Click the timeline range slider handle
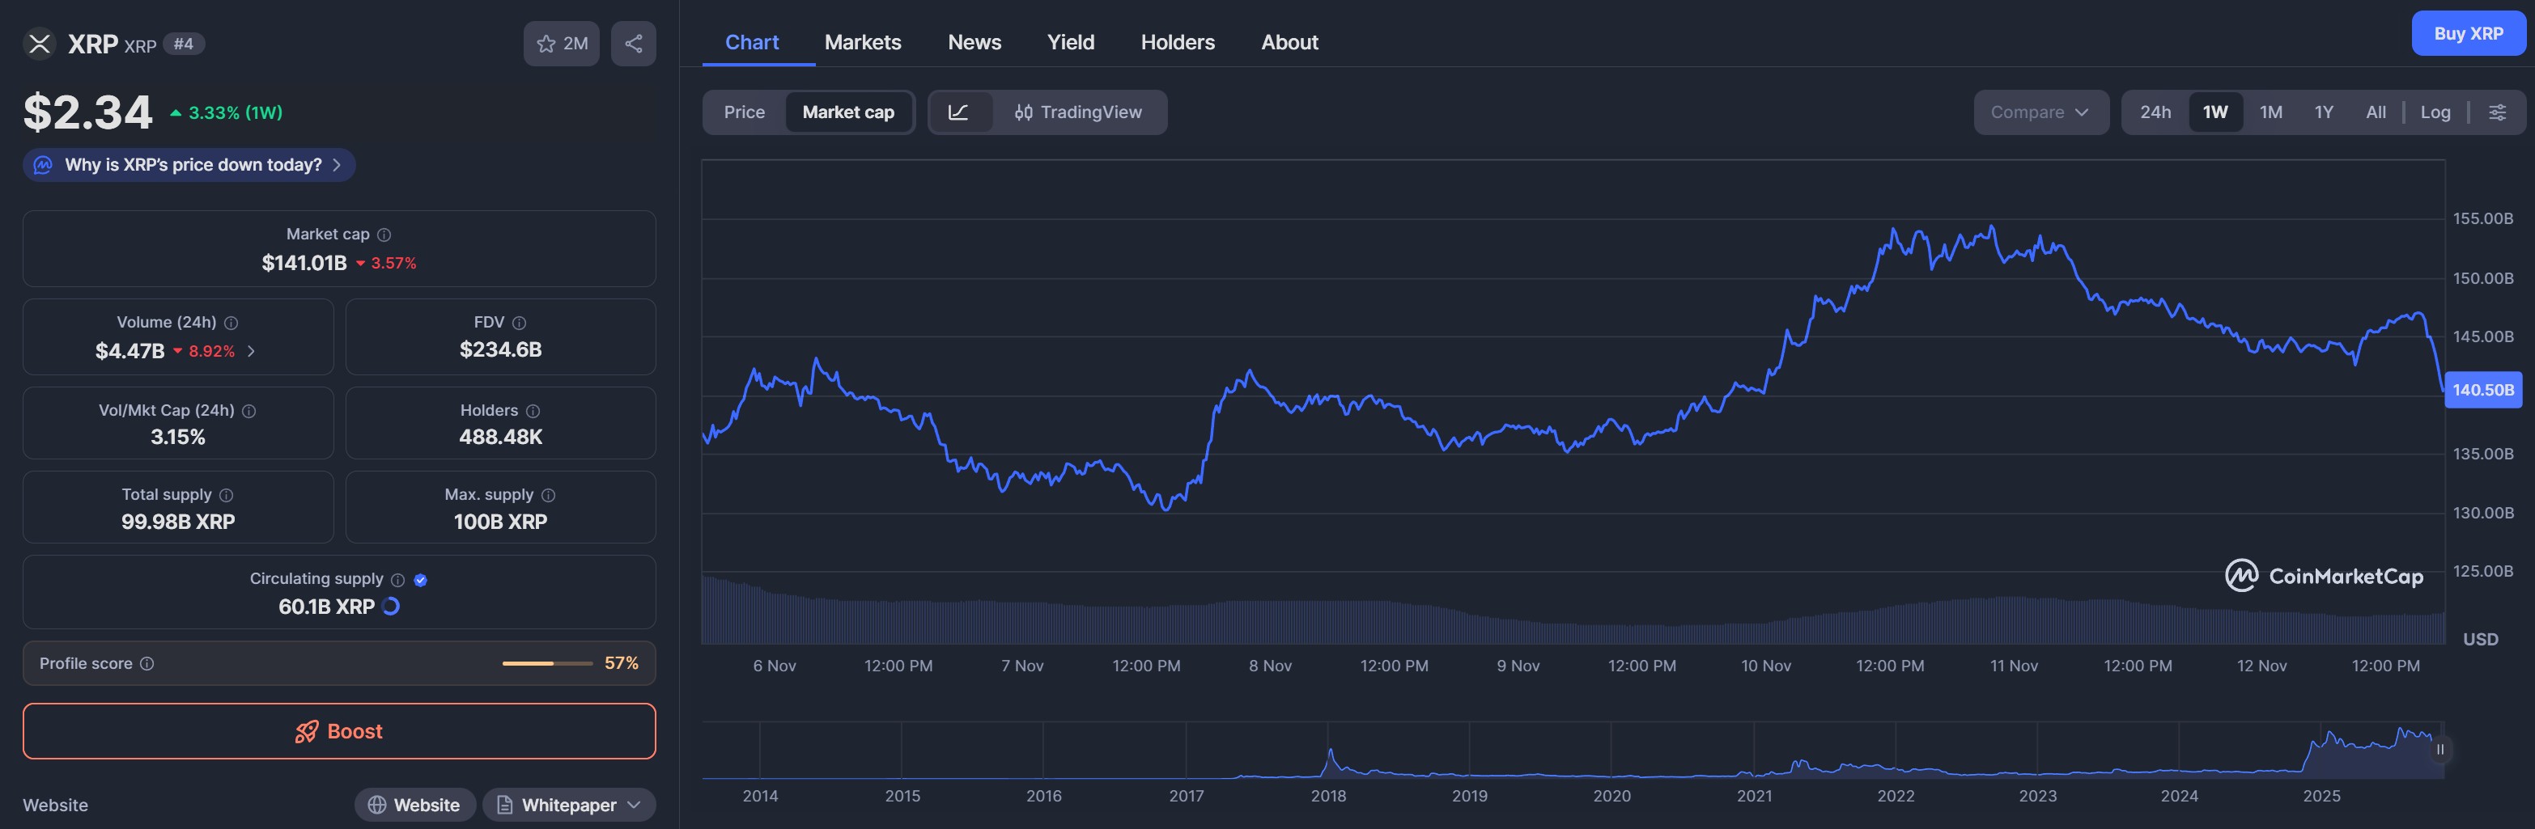2535x829 pixels. pyautogui.click(x=2439, y=750)
